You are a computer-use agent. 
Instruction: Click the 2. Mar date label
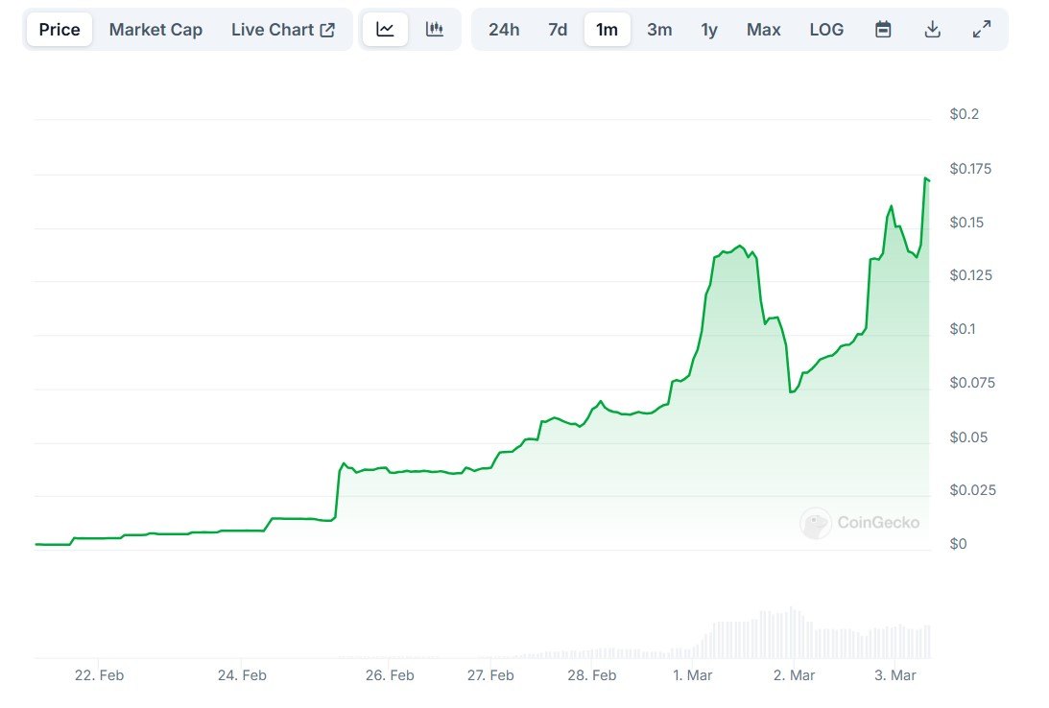click(x=794, y=675)
